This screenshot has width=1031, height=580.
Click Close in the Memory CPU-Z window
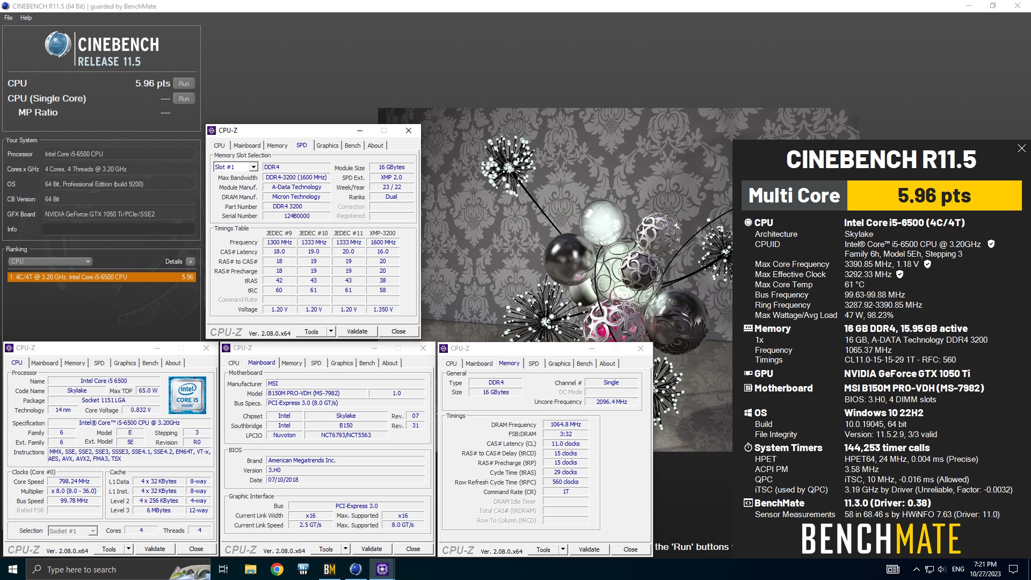click(630, 549)
